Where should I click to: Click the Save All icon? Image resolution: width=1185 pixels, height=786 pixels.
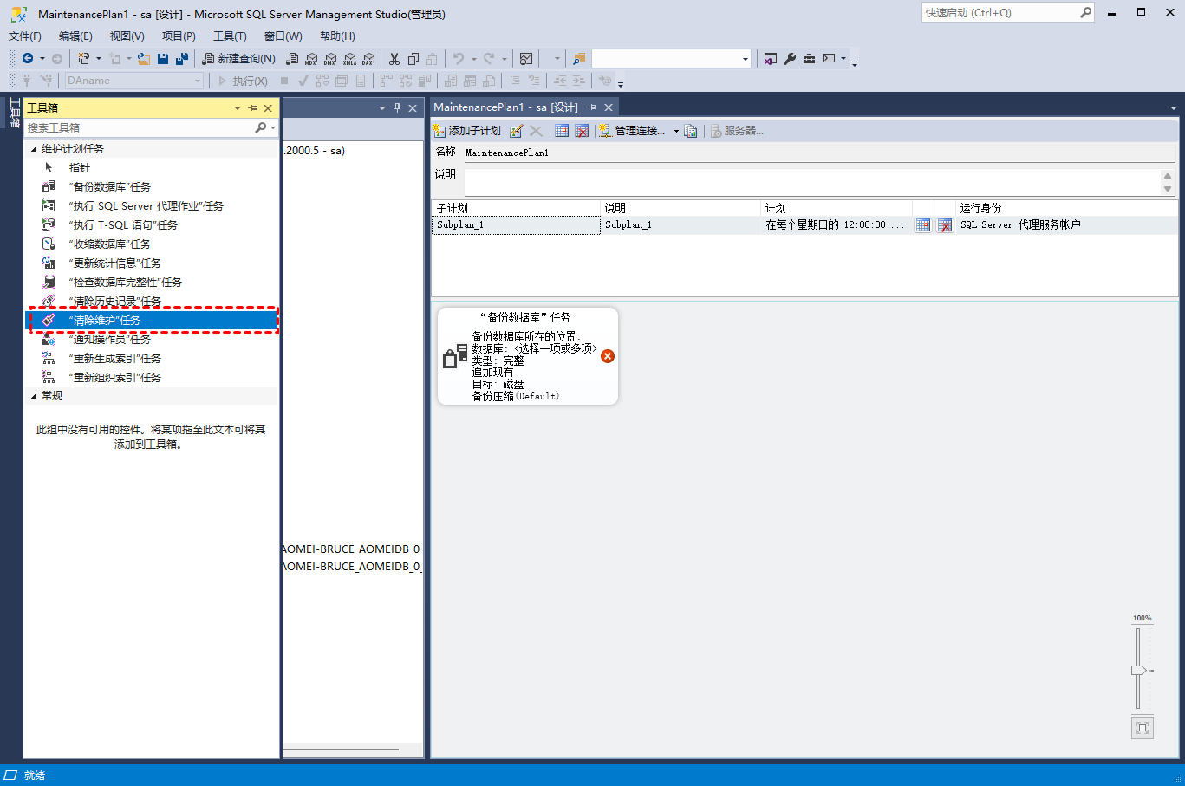[182, 59]
